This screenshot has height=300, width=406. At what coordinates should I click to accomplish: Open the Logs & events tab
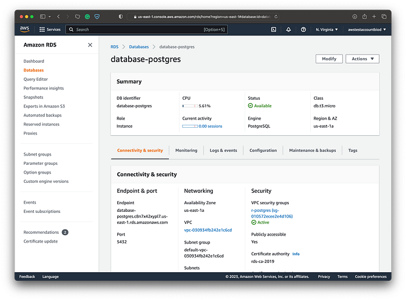(x=223, y=150)
